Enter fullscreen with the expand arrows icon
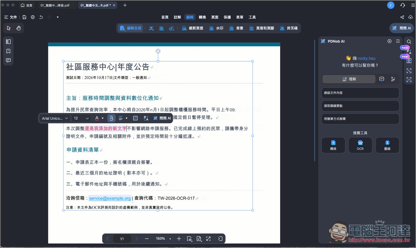This screenshot has height=248, width=416. (208, 239)
